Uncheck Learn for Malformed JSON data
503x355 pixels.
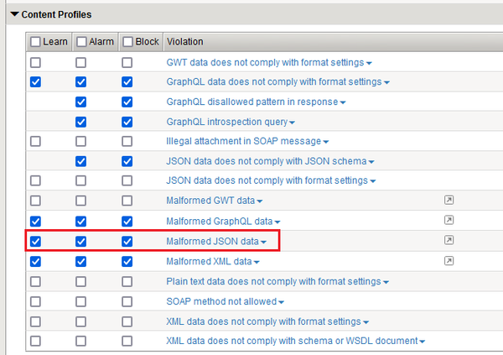[35, 242]
